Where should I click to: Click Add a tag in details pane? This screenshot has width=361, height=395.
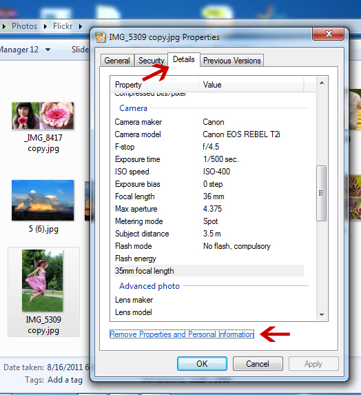65,380
